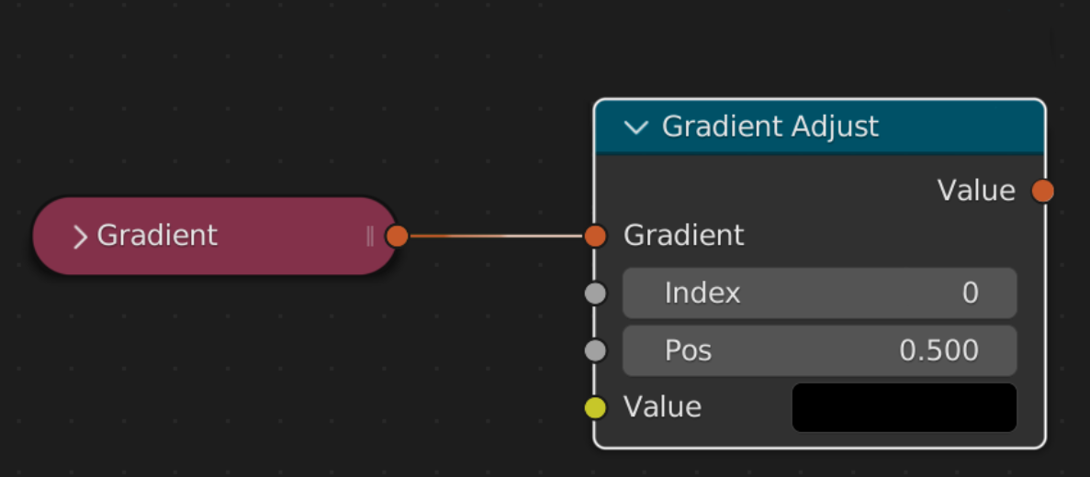This screenshot has height=477, width=1090.
Task: Select the collapsed Gradient node label
Action: (157, 236)
